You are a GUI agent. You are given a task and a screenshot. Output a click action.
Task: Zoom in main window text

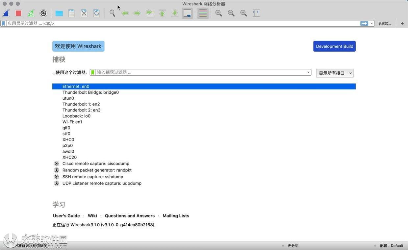click(219, 13)
